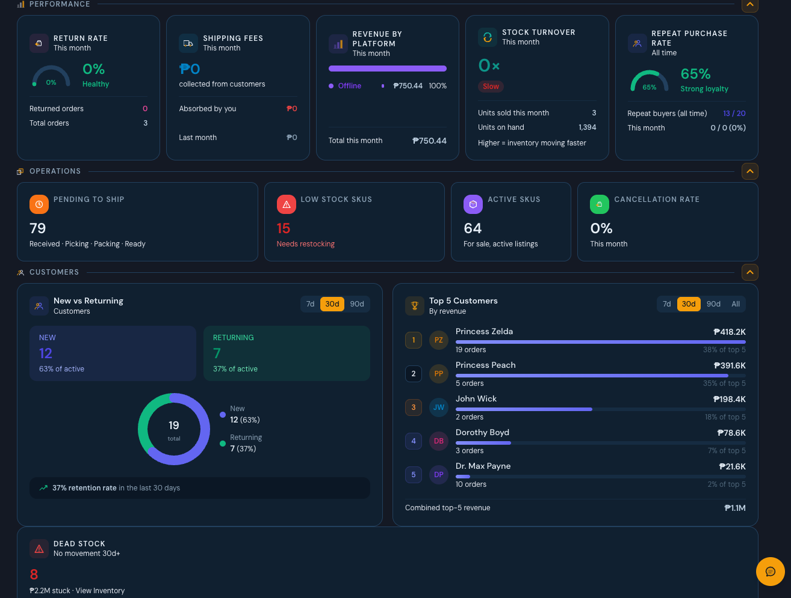Click the Return Rate card icon
Viewport: 791px width, 598px height.
pos(39,43)
